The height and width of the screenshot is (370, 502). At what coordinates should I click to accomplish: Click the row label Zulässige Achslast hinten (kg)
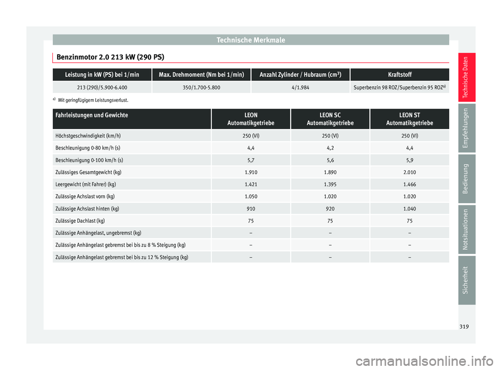pyautogui.click(x=87, y=209)
